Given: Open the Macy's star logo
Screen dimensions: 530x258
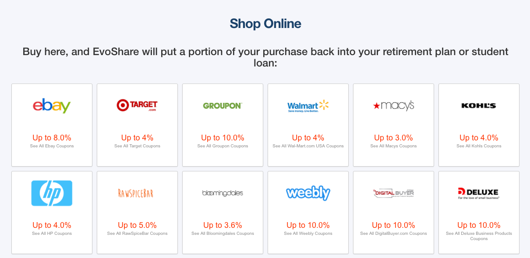Looking at the screenshot, I should (x=393, y=105).
